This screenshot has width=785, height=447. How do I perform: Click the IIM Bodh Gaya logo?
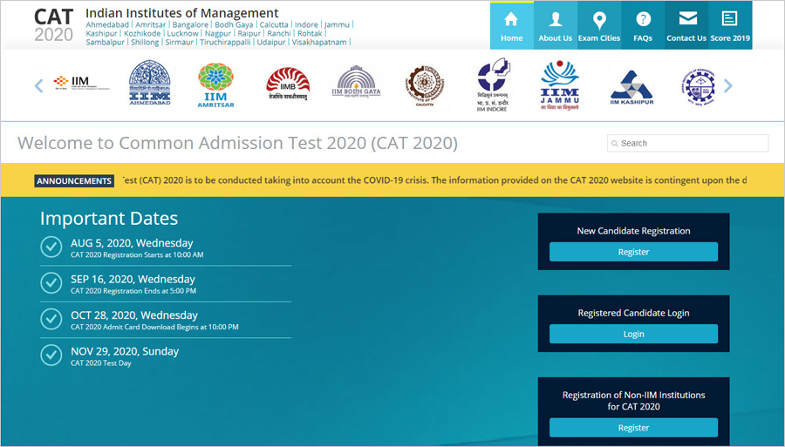coord(356,82)
